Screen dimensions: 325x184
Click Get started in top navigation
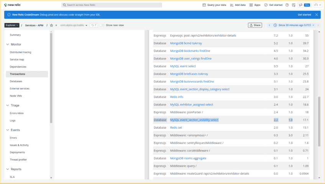tap(273, 5)
